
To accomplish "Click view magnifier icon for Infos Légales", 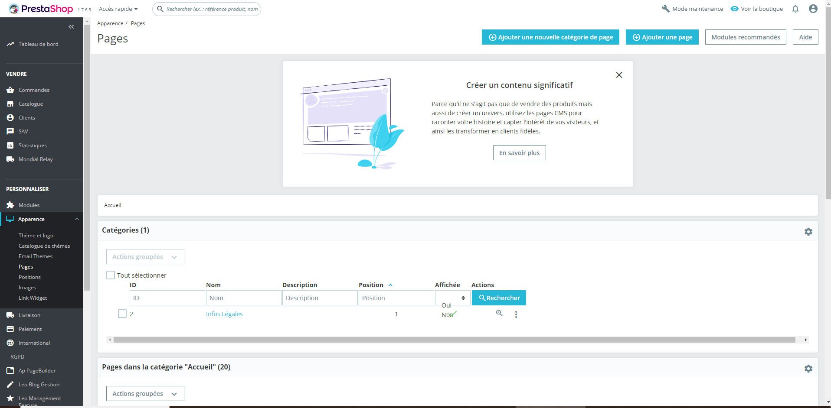I will (499, 313).
